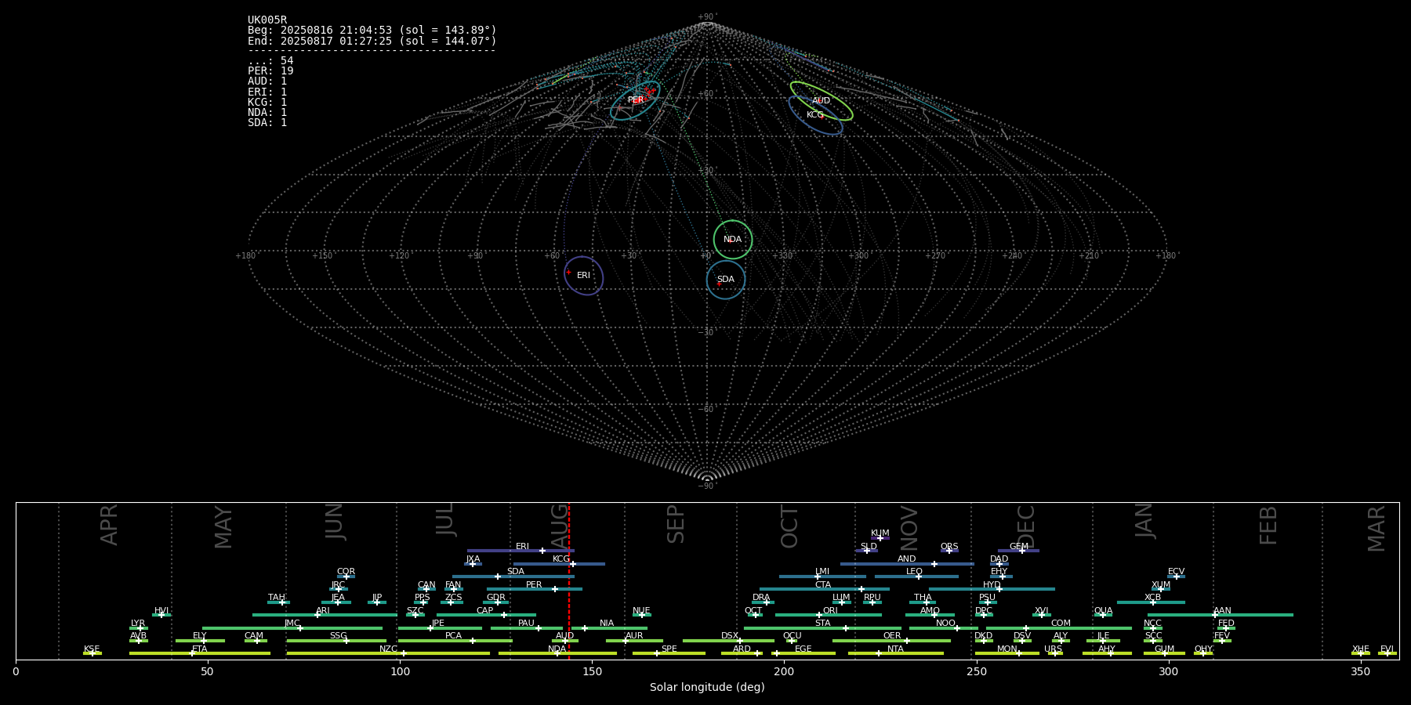
Task: Click the STA shower bar in the timeline
Action: pos(822,627)
